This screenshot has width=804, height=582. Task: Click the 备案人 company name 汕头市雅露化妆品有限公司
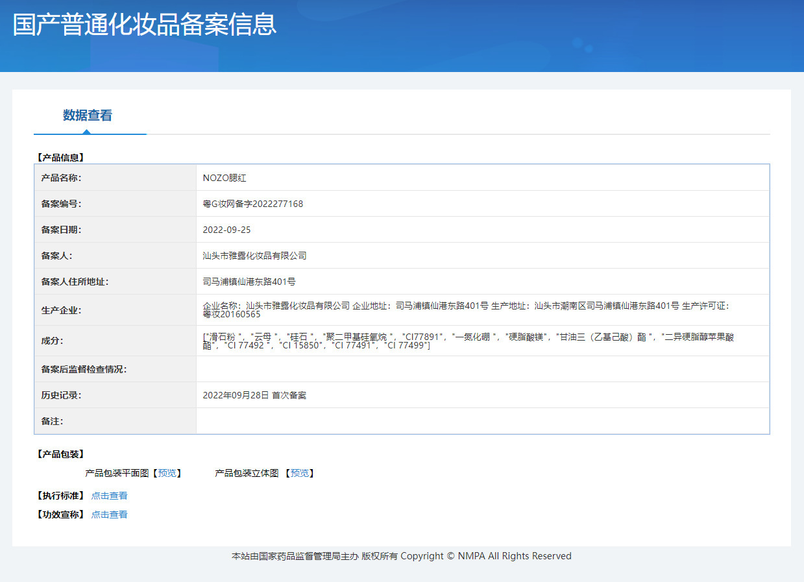point(254,256)
